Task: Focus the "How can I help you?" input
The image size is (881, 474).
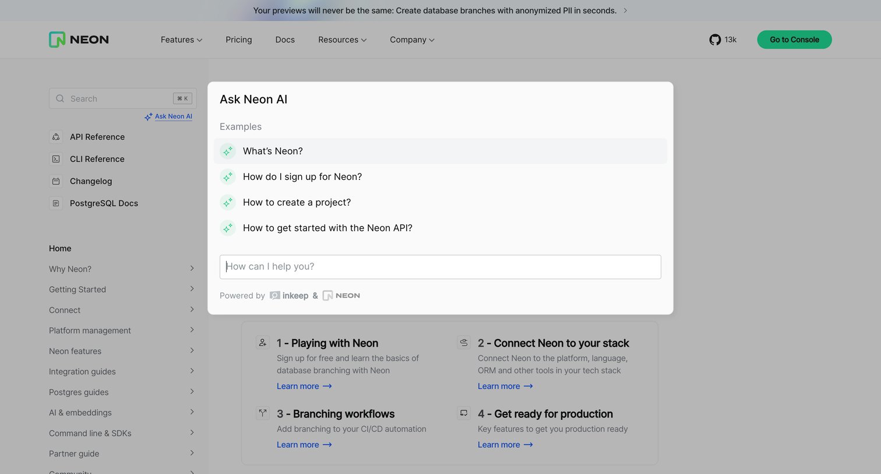Action: 440,267
